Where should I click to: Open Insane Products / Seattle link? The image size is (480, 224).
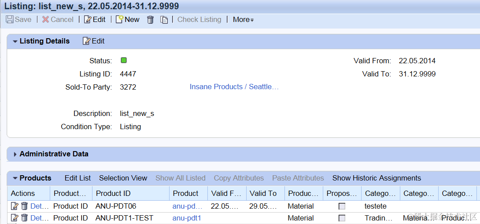coord(234,87)
